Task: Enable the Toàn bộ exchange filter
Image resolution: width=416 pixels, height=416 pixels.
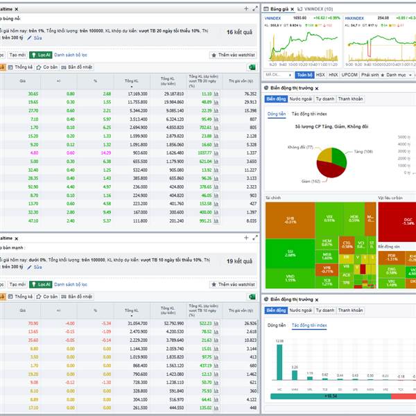Action: tap(304, 74)
